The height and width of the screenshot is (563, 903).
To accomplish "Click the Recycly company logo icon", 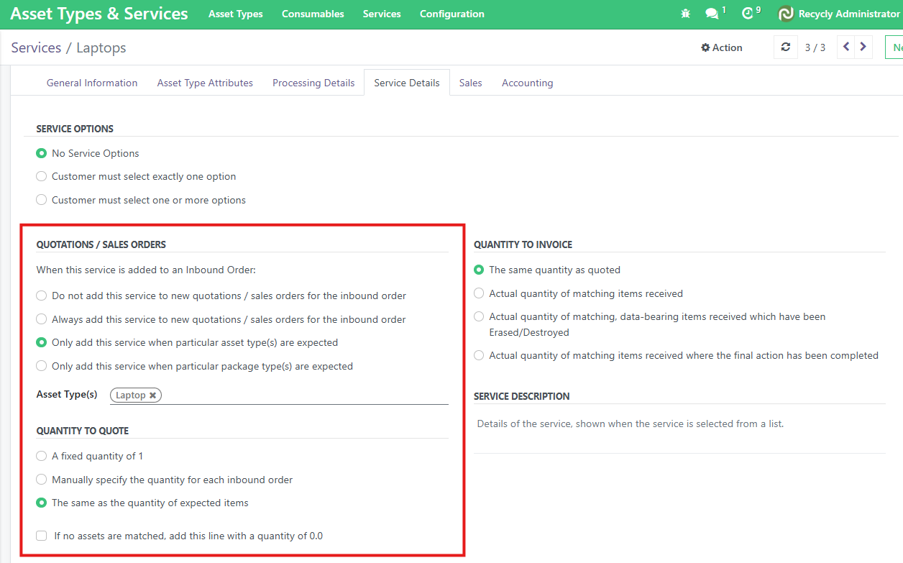I will [786, 14].
